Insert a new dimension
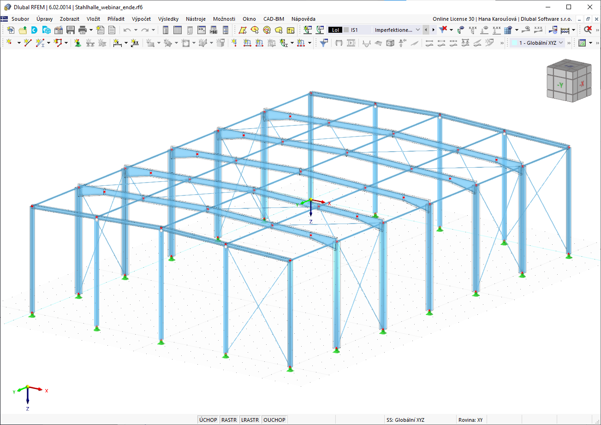This screenshot has width=601, height=425. point(117,43)
